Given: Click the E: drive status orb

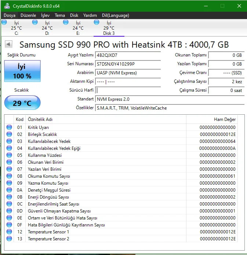Looking at the screenshot, I should pos(66,22).
